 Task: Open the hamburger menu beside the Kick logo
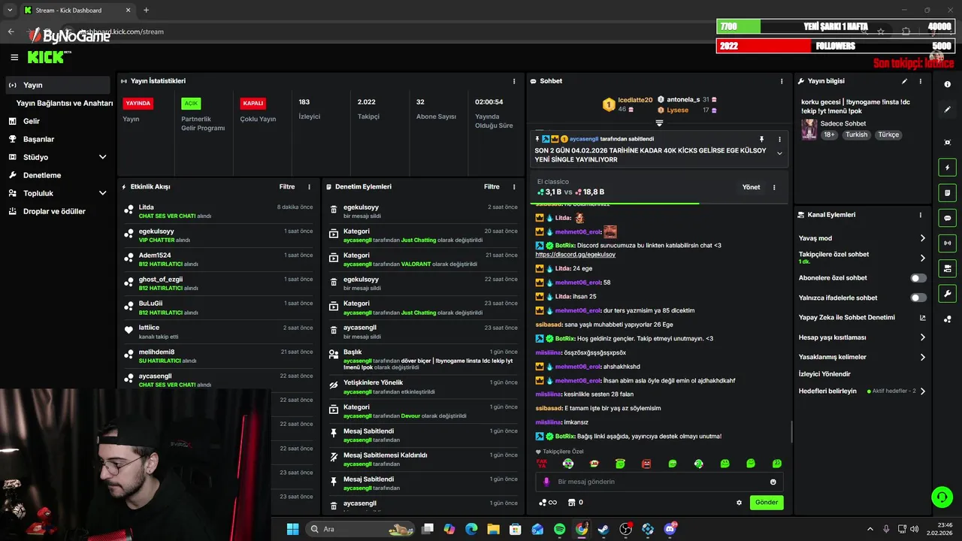click(x=14, y=57)
